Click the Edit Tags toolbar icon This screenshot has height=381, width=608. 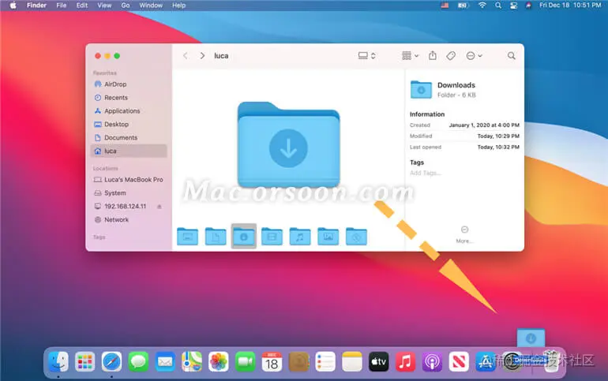[451, 56]
